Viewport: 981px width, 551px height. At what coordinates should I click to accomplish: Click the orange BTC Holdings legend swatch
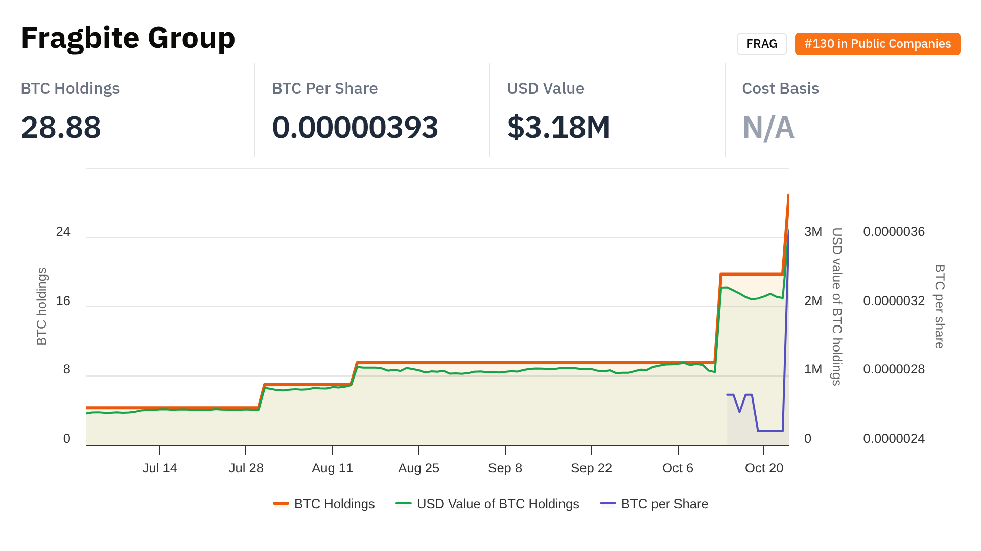click(x=281, y=504)
